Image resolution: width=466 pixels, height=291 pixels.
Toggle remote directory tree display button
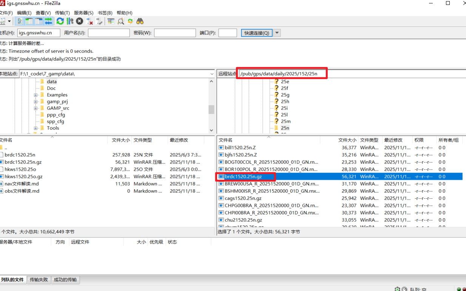point(39,21)
